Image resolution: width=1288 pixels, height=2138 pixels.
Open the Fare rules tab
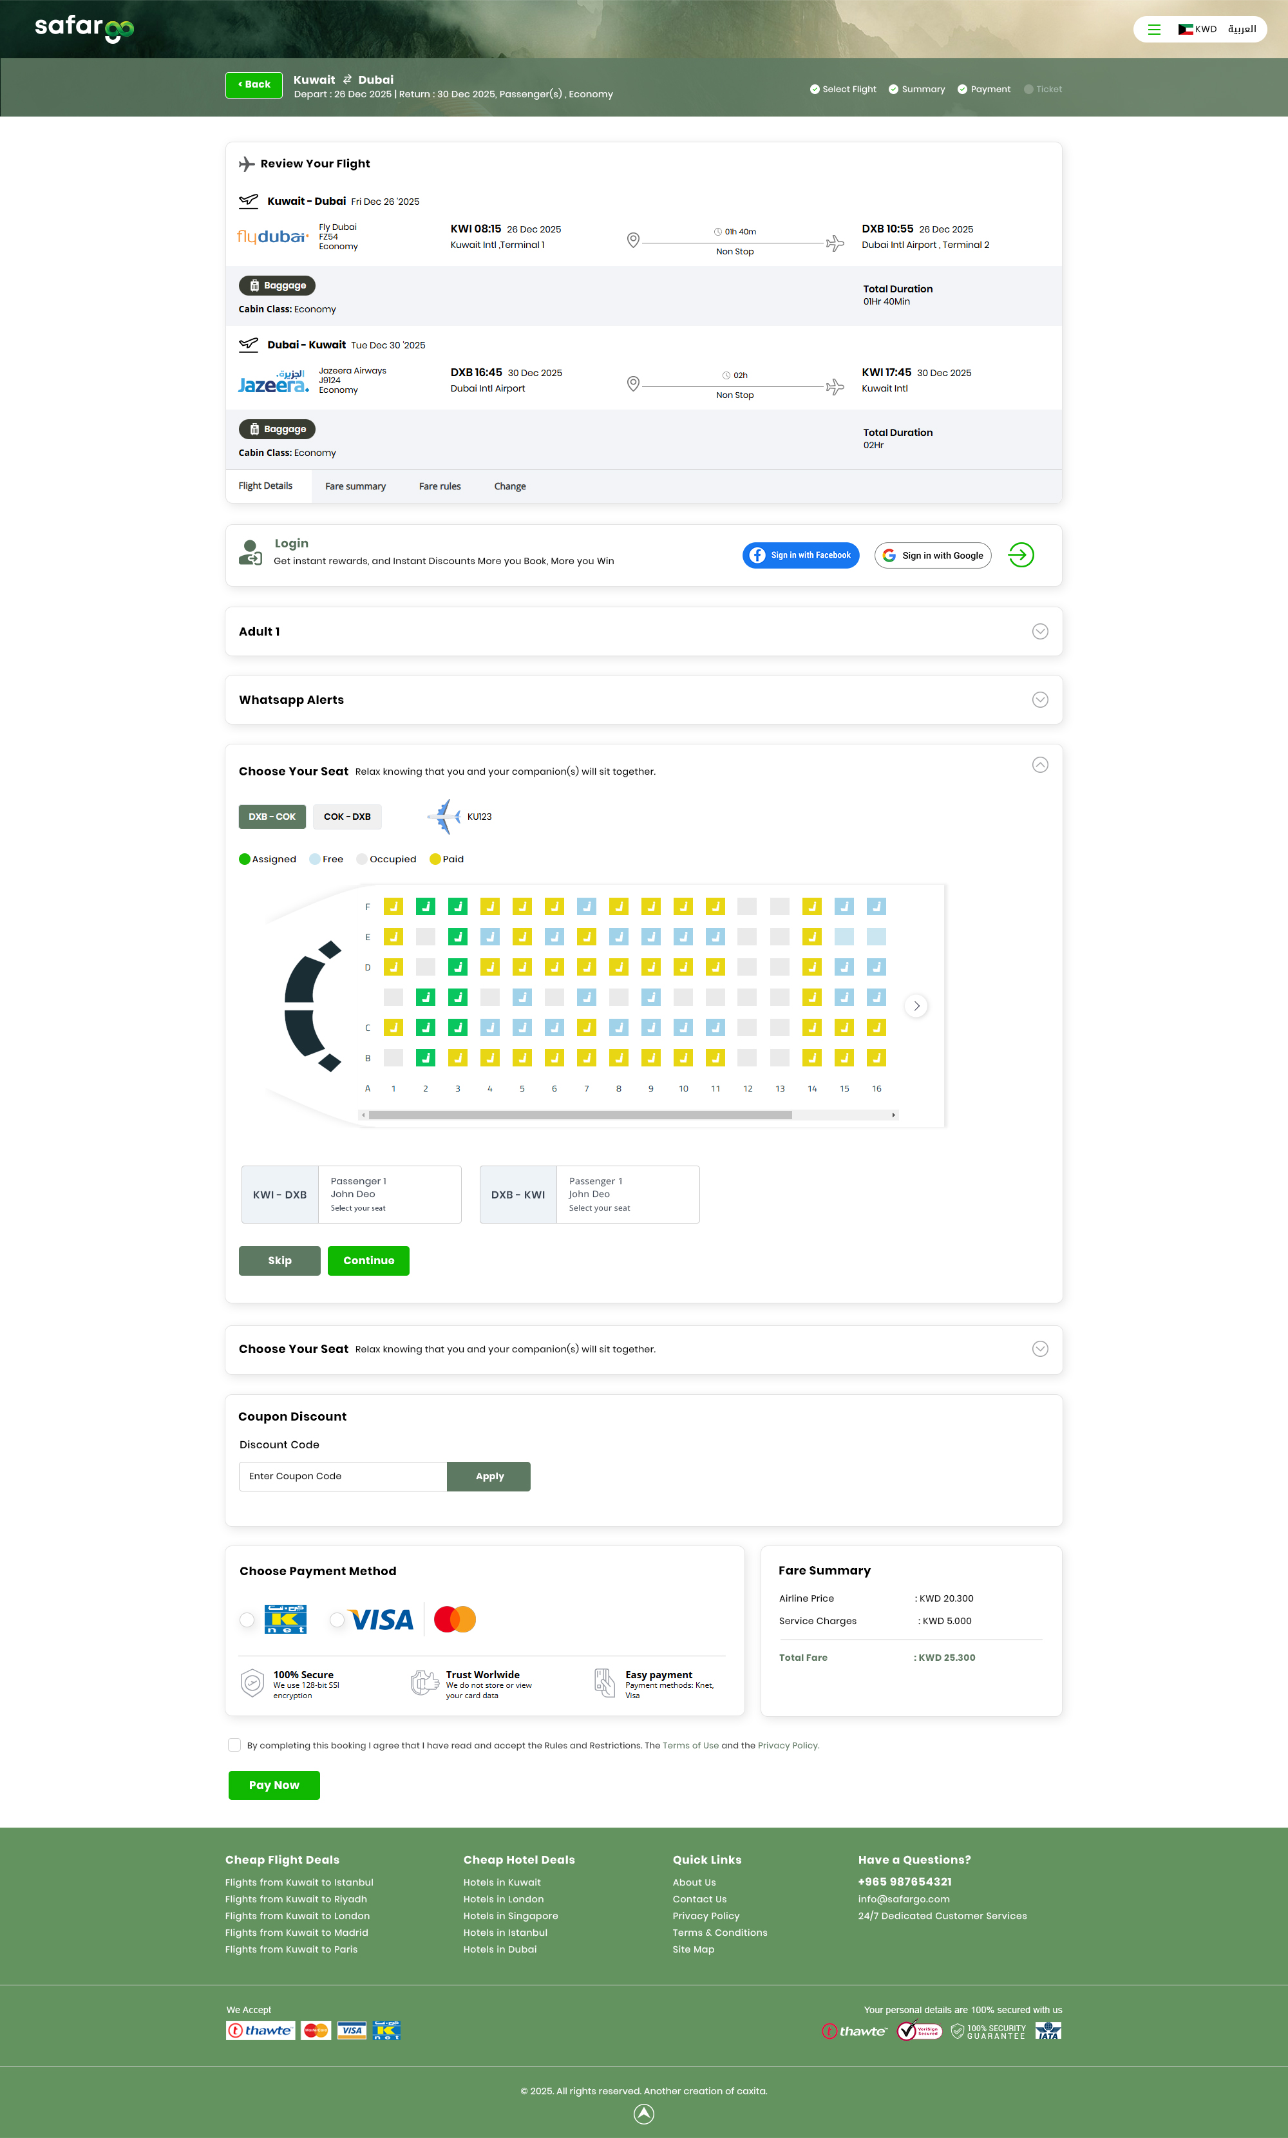439,487
